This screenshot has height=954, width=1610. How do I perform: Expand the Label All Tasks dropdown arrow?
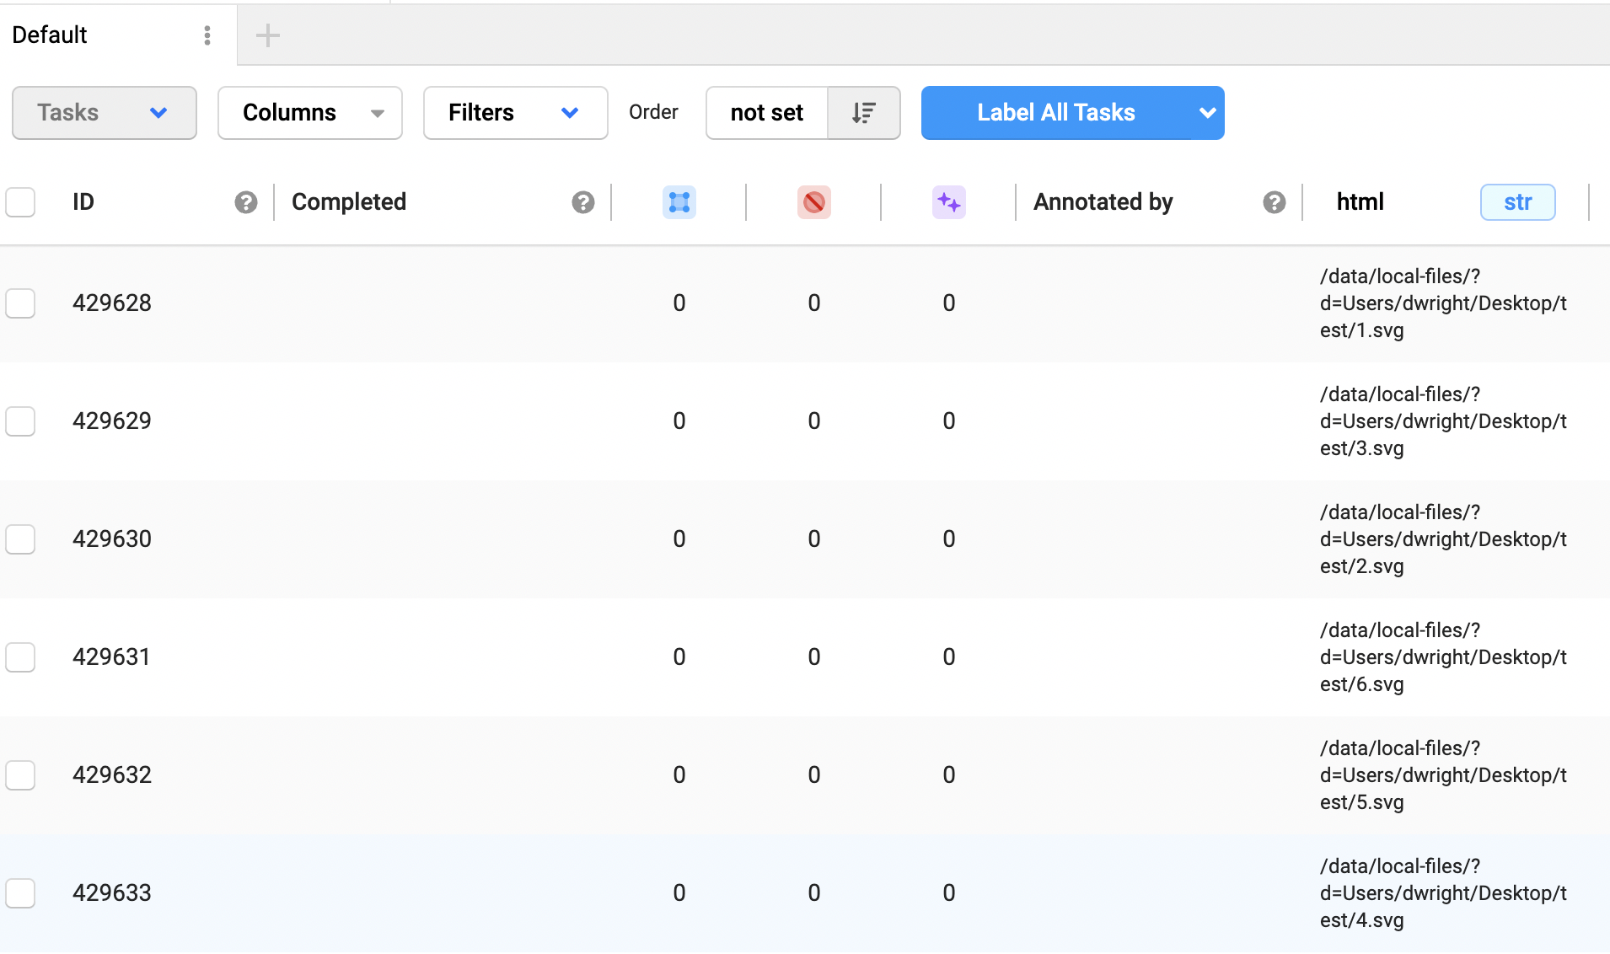coord(1207,112)
